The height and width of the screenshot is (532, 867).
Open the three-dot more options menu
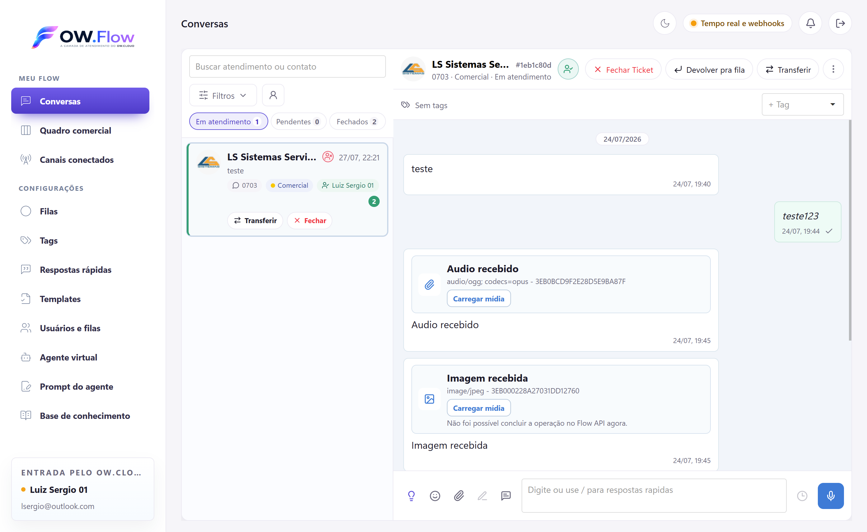tap(833, 69)
